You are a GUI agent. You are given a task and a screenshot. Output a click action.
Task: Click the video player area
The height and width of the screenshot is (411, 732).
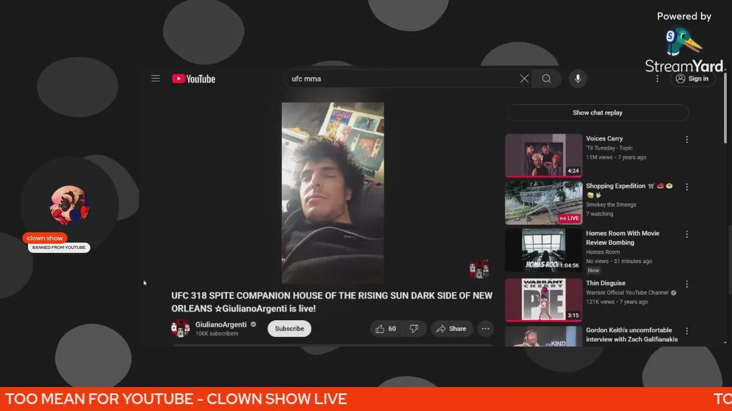point(333,193)
